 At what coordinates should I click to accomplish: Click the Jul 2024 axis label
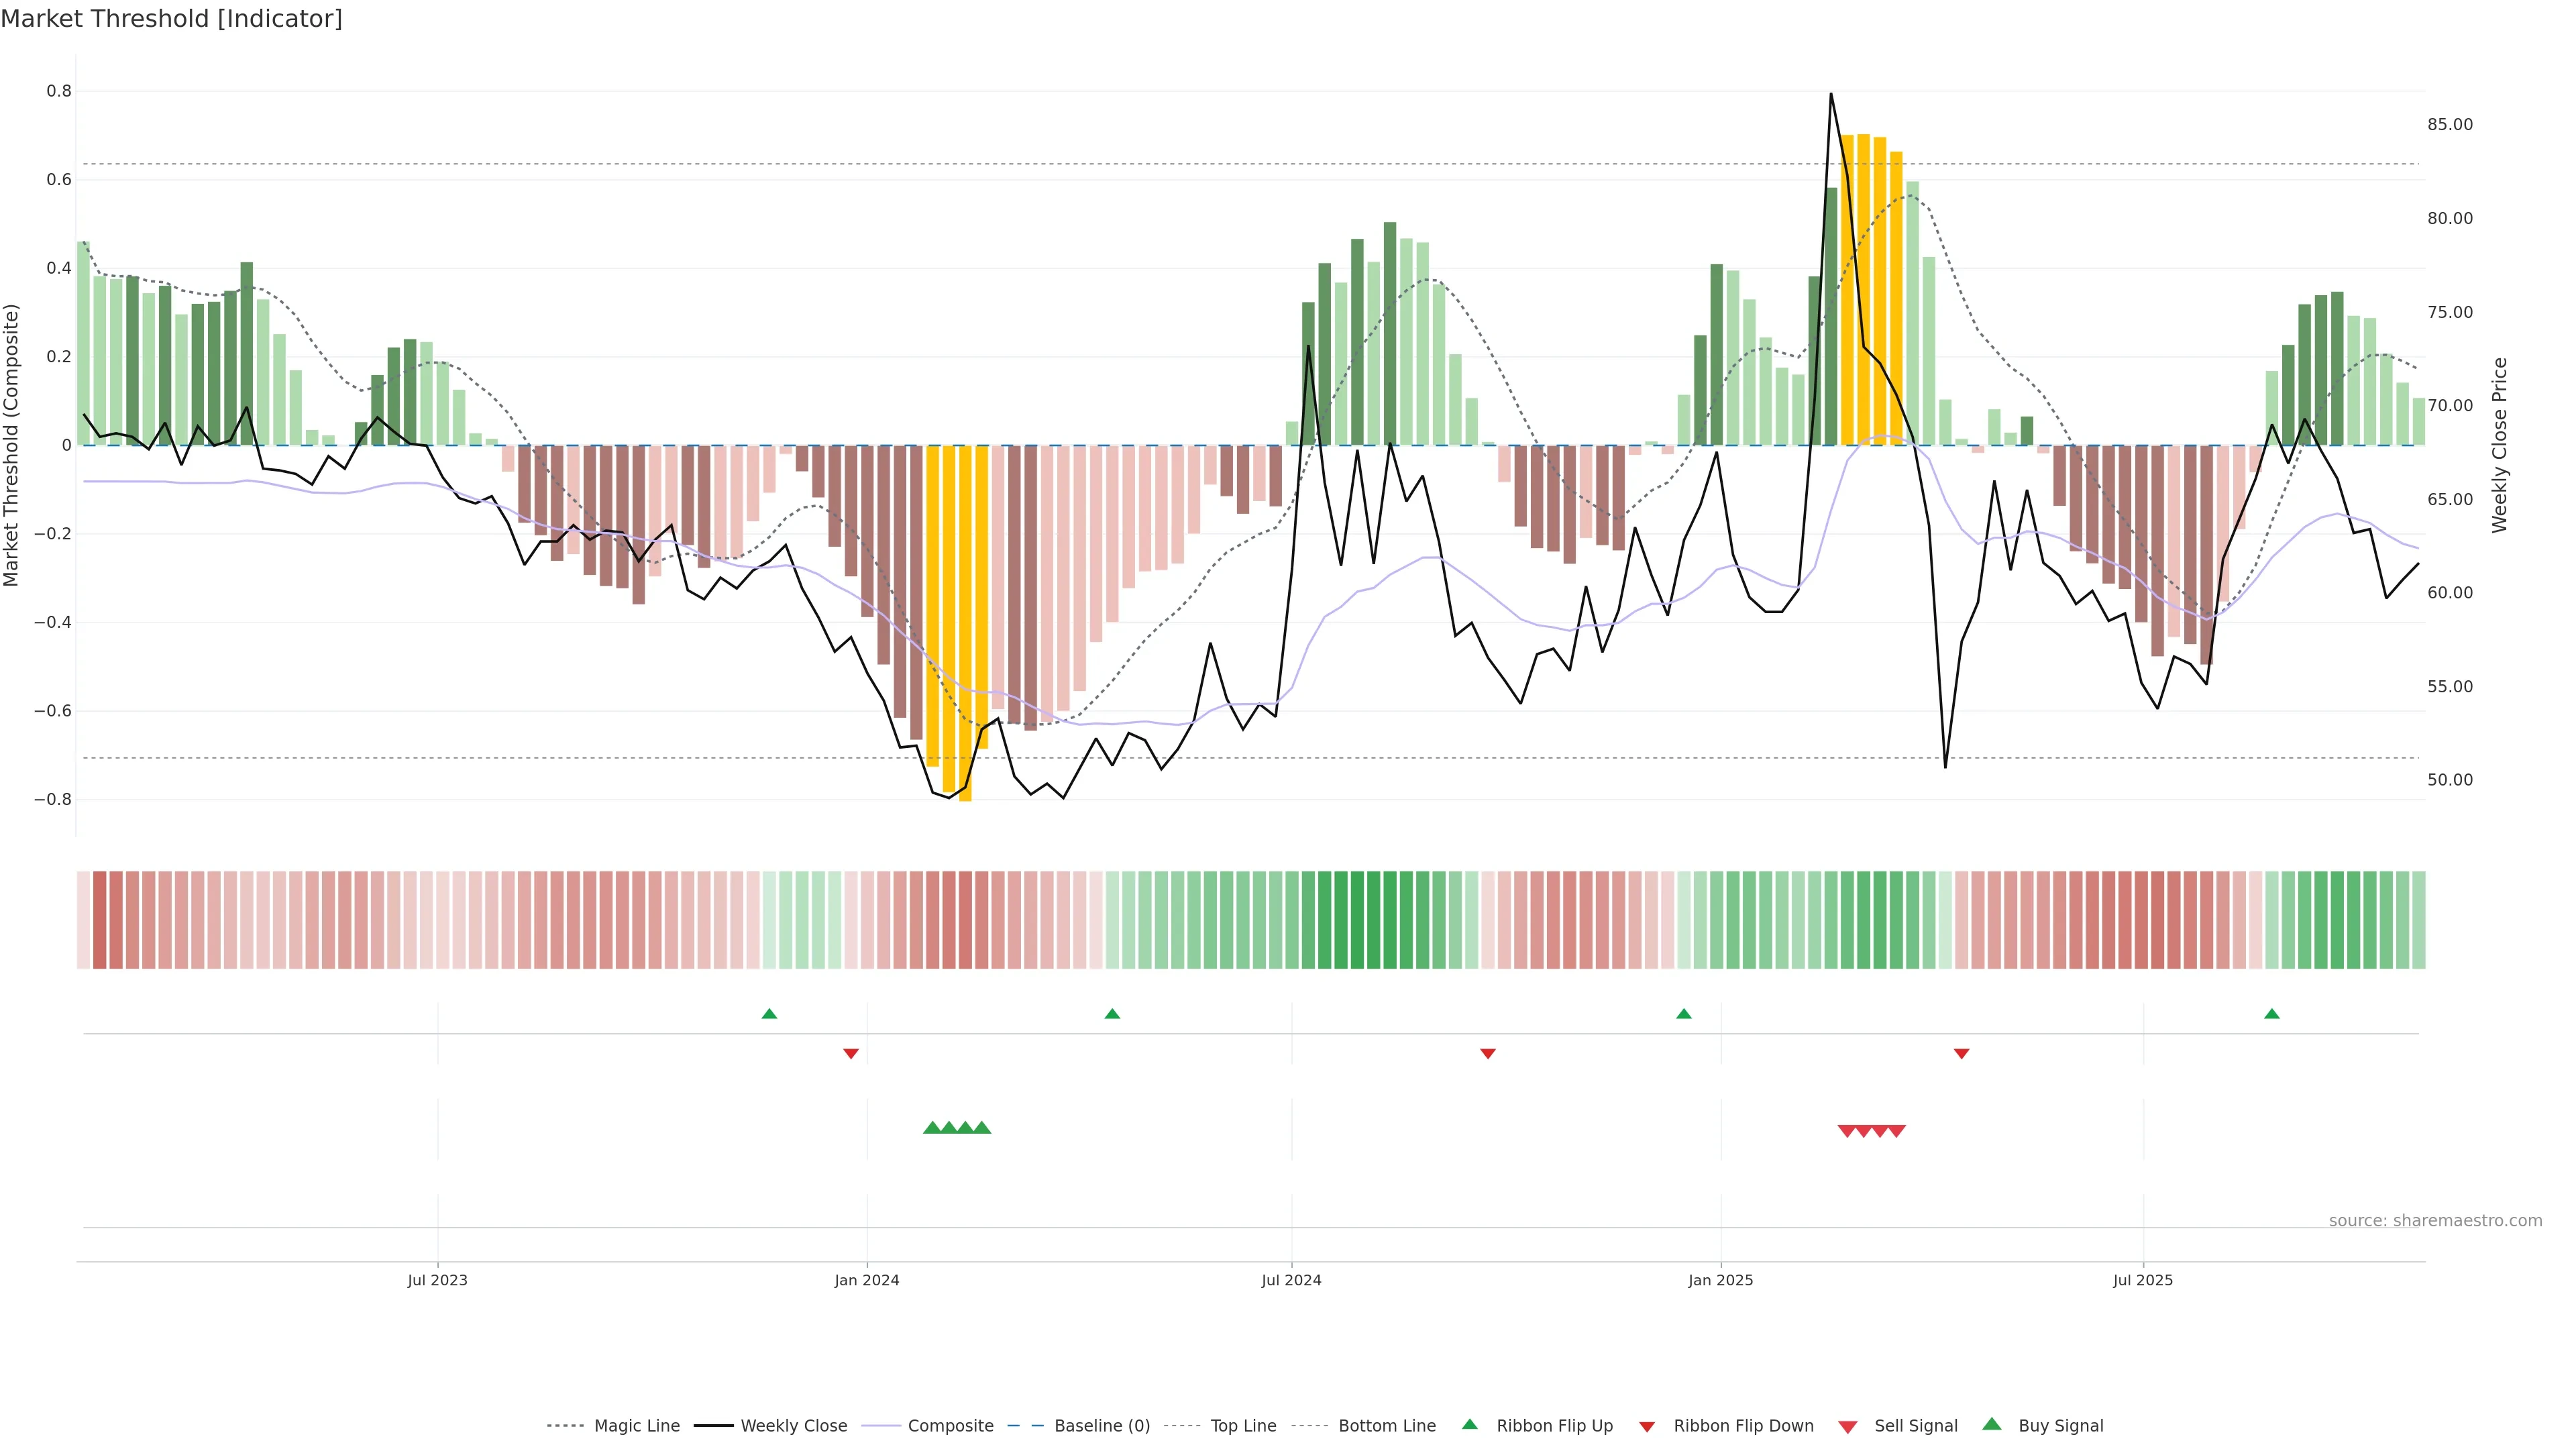[1291, 1280]
